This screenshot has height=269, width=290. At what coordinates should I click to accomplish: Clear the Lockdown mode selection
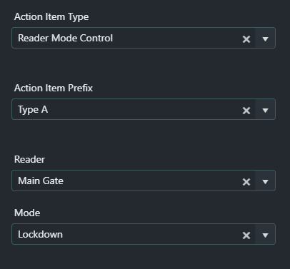click(x=246, y=235)
